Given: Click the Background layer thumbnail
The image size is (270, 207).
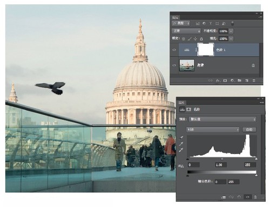Looking at the screenshot, I should (x=187, y=65).
